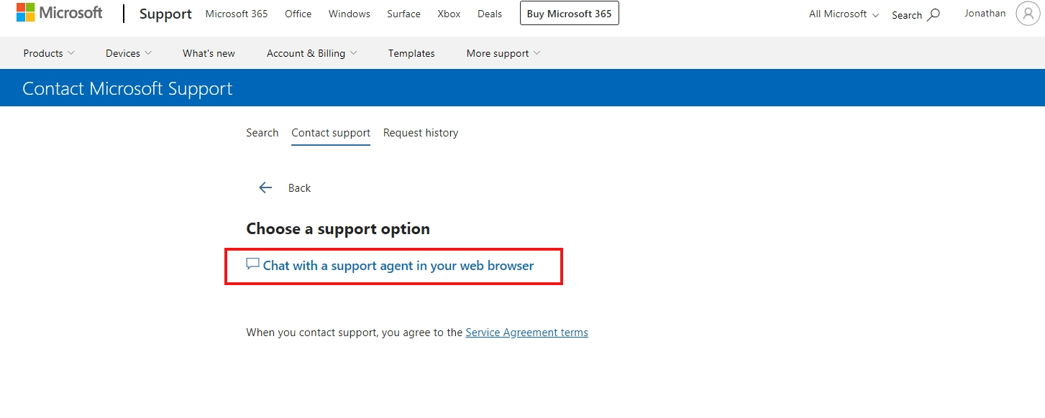Viewport: 1045px width, 418px height.
Task: Click the Buy Microsoft 365 button
Action: 569,13
